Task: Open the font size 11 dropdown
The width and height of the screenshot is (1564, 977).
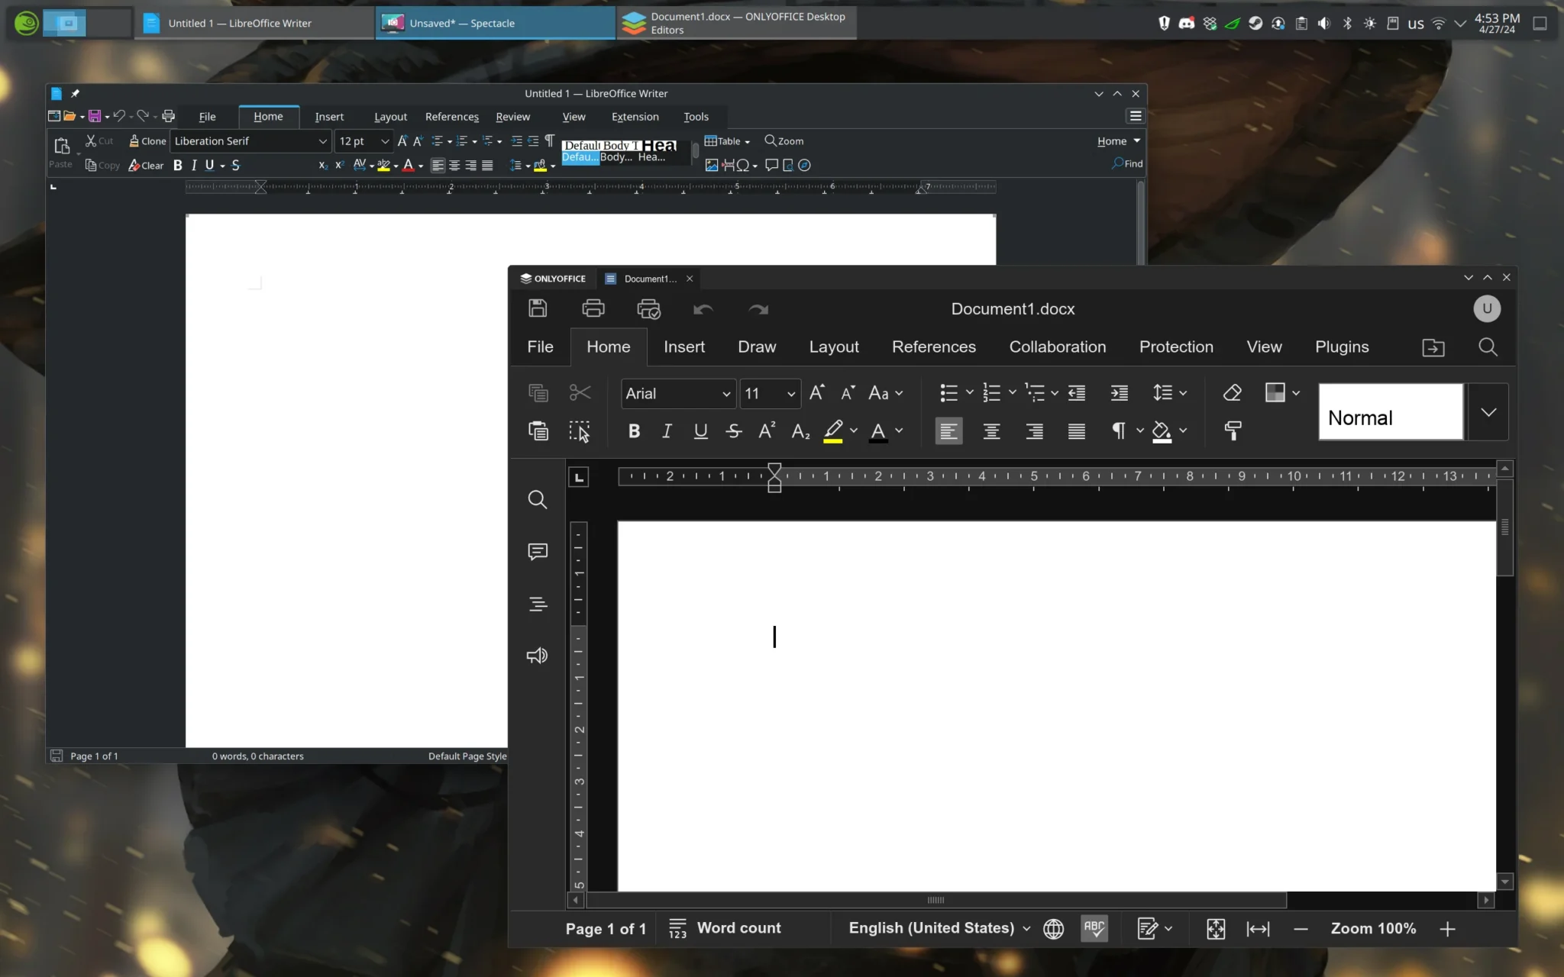Action: [791, 394]
